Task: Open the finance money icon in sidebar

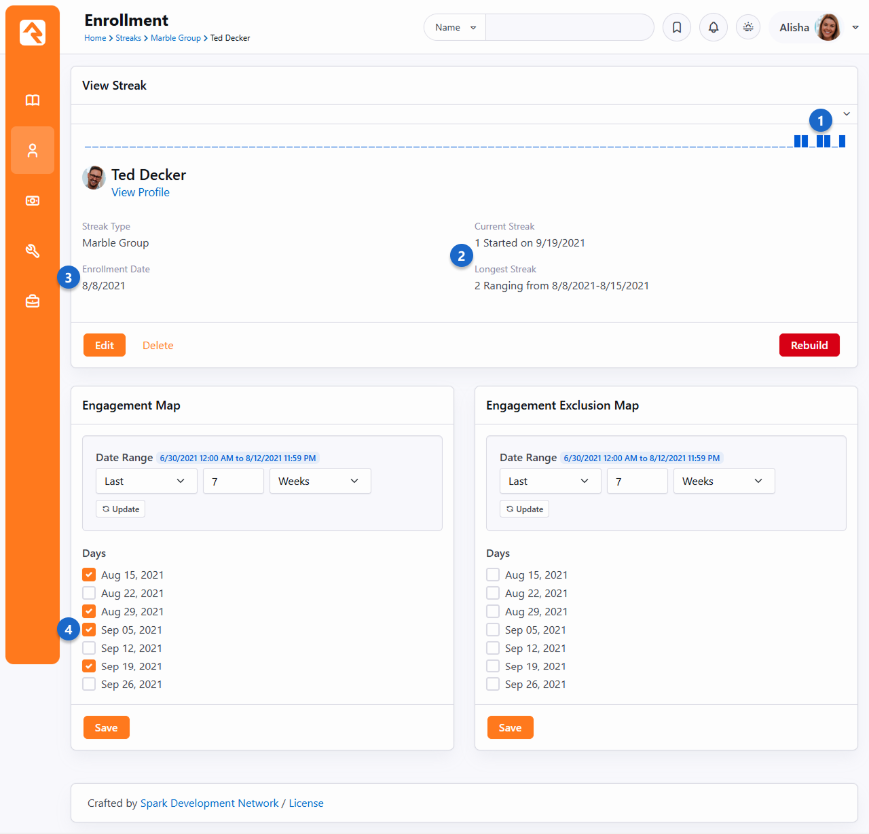Action: coord(33,201)
